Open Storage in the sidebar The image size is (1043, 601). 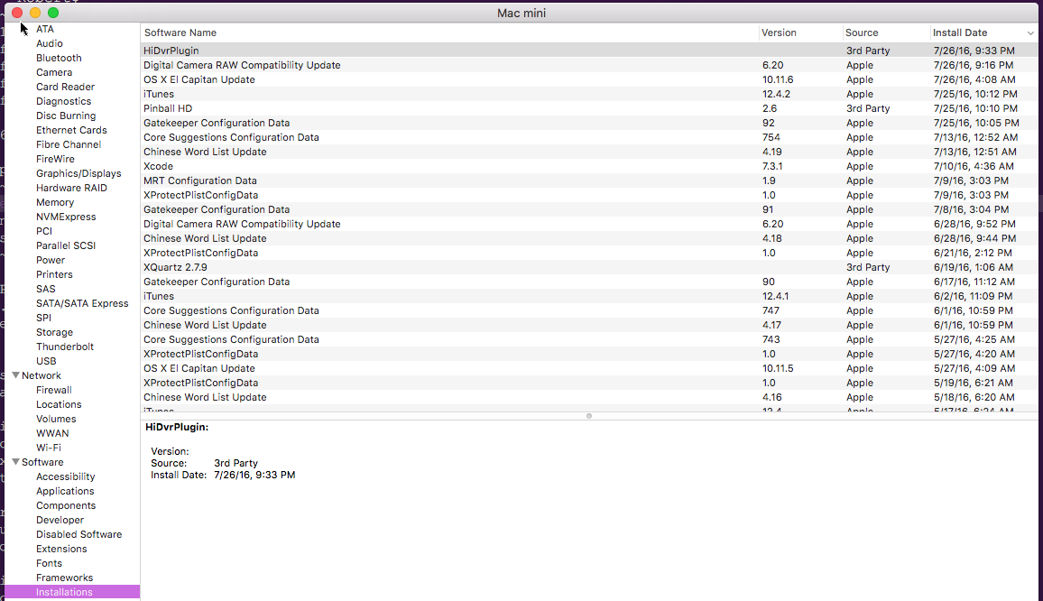(54, 332)
